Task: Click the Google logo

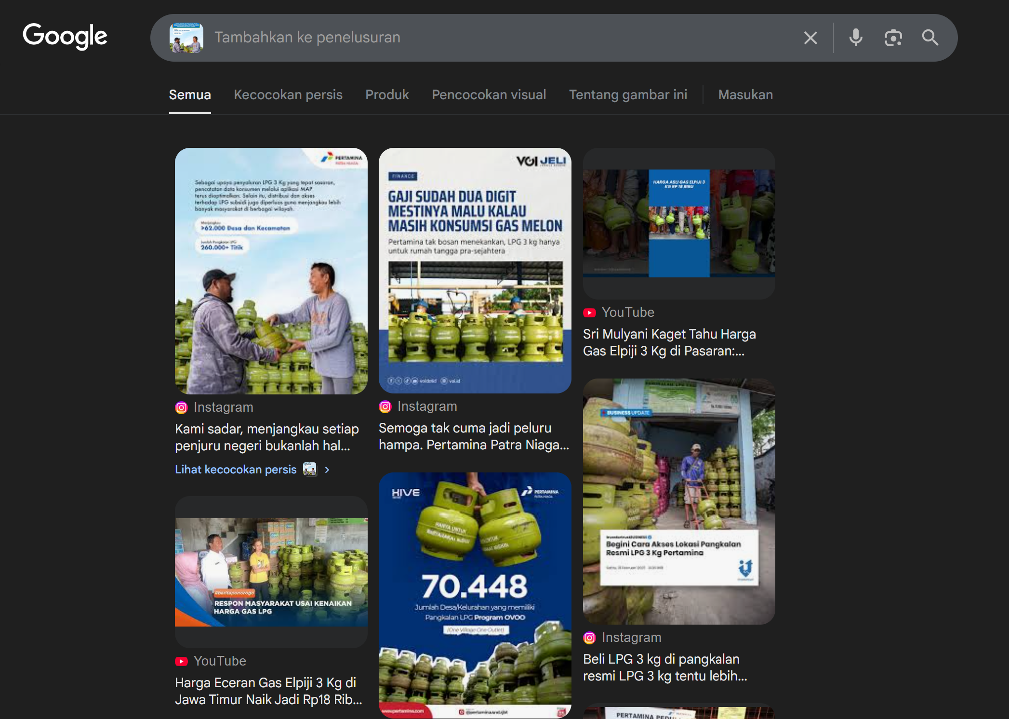Action: pos(65,37)
